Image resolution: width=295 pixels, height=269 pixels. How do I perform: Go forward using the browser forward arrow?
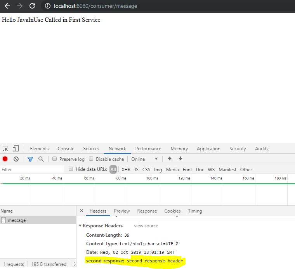pyautogui.click(x=19, y=6)
